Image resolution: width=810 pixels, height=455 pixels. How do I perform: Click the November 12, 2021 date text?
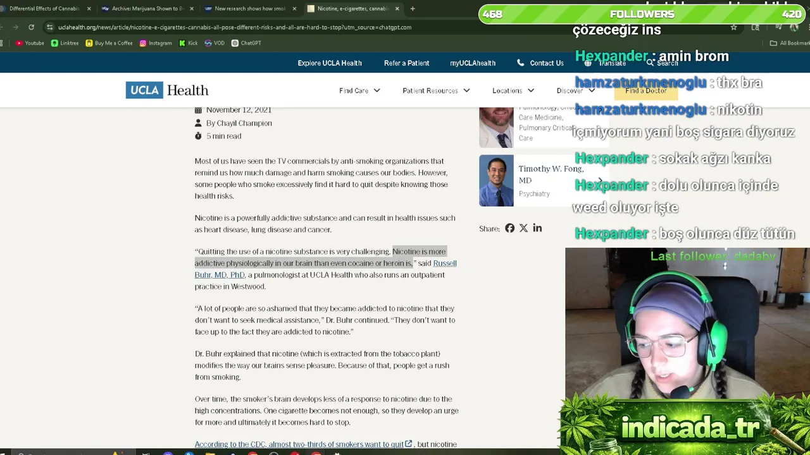[239, 110]
